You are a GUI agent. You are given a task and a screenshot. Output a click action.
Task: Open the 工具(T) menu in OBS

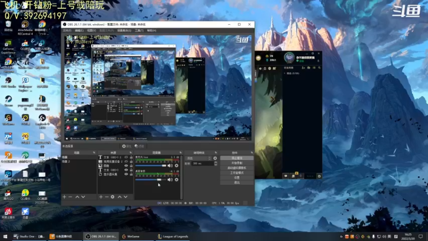(x=139, y=31)
